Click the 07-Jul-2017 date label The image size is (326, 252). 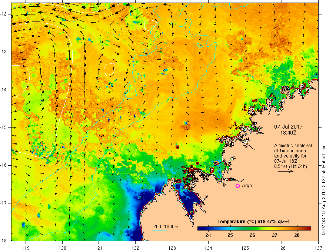pyautogui.click(x=288, y=127)
